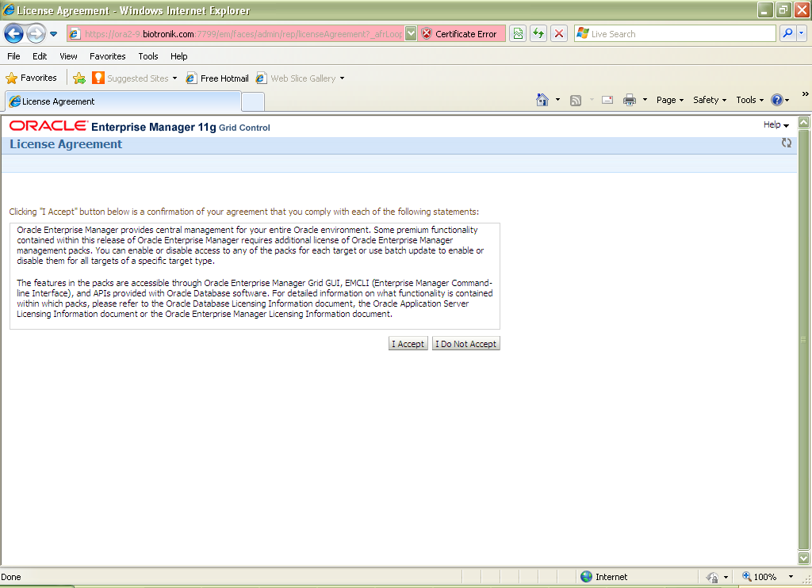The height and width of the screenshot is (588, 812).
Task: Open the Page command bar menu
Action: pos(670,100)
